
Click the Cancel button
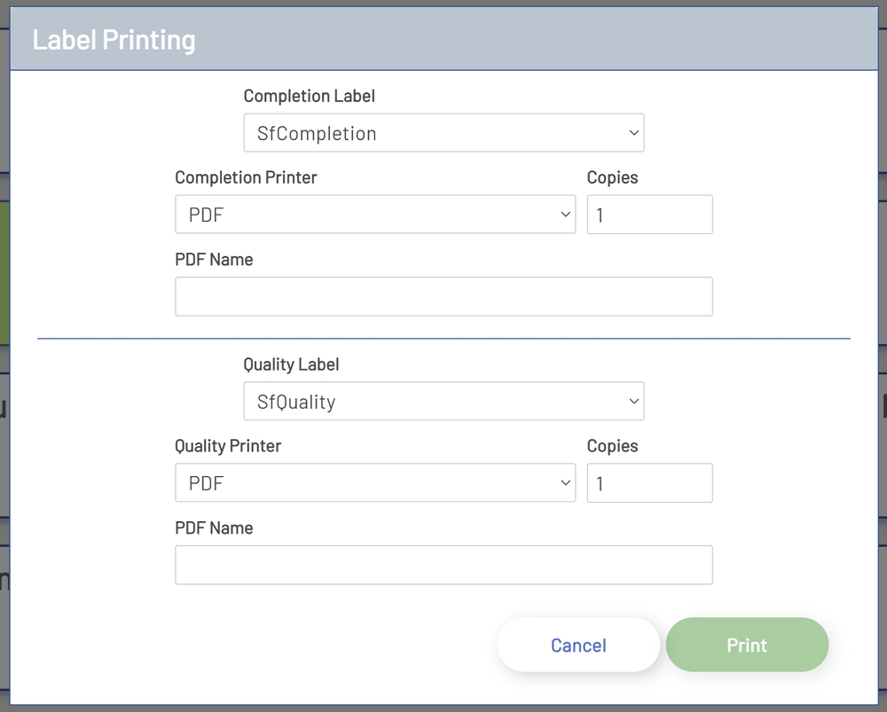tap(578, 645)
